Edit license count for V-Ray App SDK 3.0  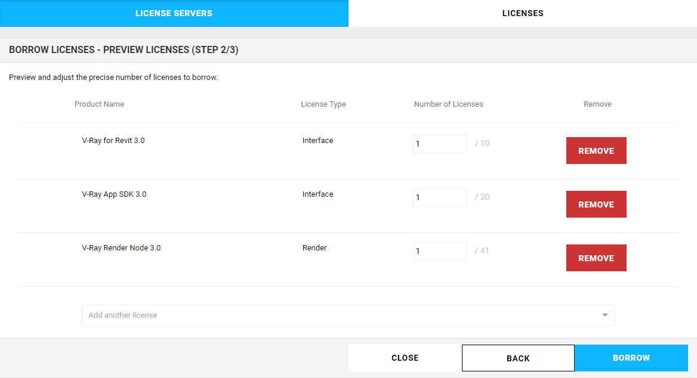pos(439,198)
